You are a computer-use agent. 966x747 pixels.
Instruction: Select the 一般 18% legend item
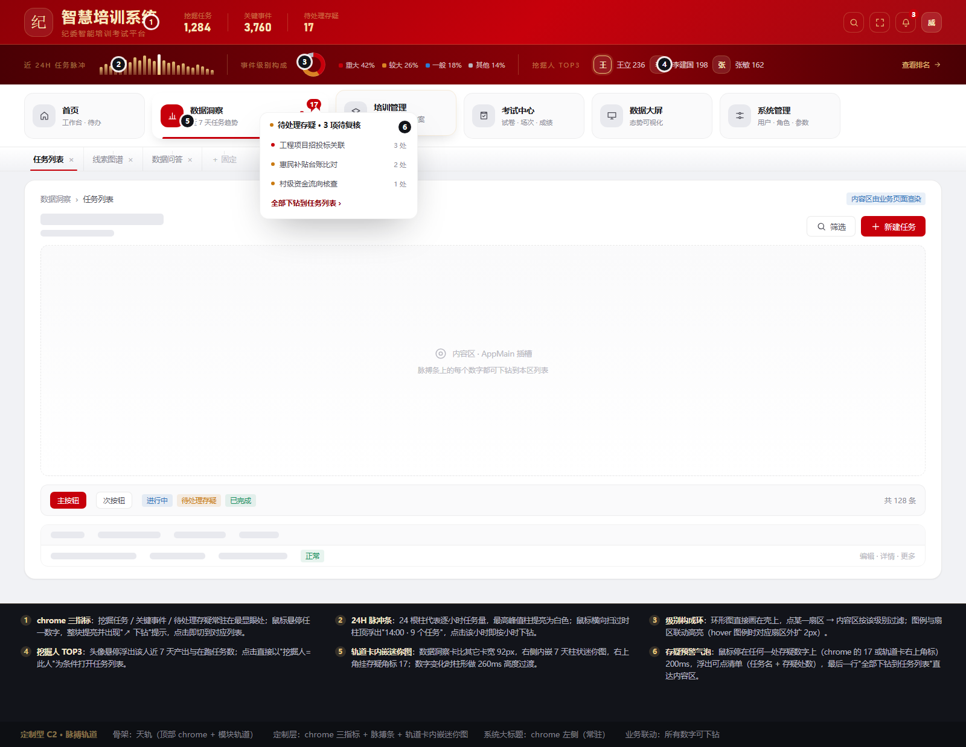444,65
